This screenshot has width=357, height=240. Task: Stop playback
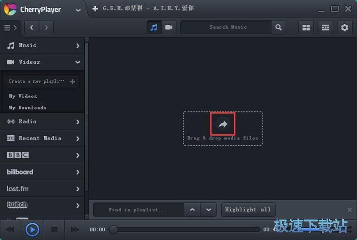pyautogui.click(x=54, y=230)
